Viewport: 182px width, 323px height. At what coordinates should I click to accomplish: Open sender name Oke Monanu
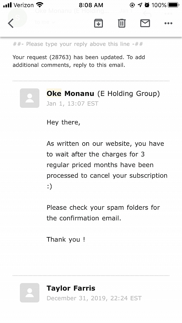tap(70, 94)
